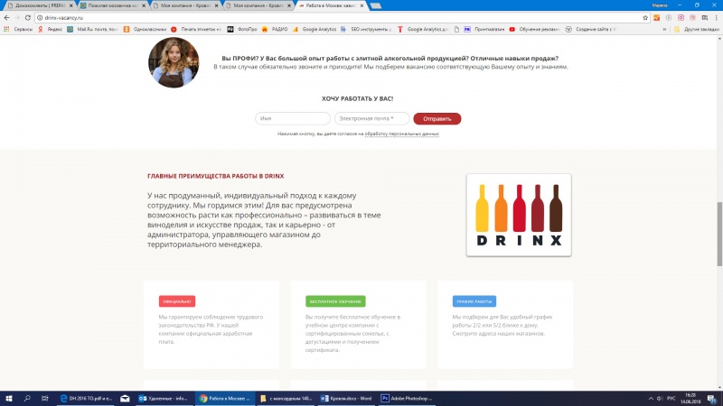This screenshot has width=723, height=406.
Task: Open the File Explorer taskbar window
Action: (286, 398)
